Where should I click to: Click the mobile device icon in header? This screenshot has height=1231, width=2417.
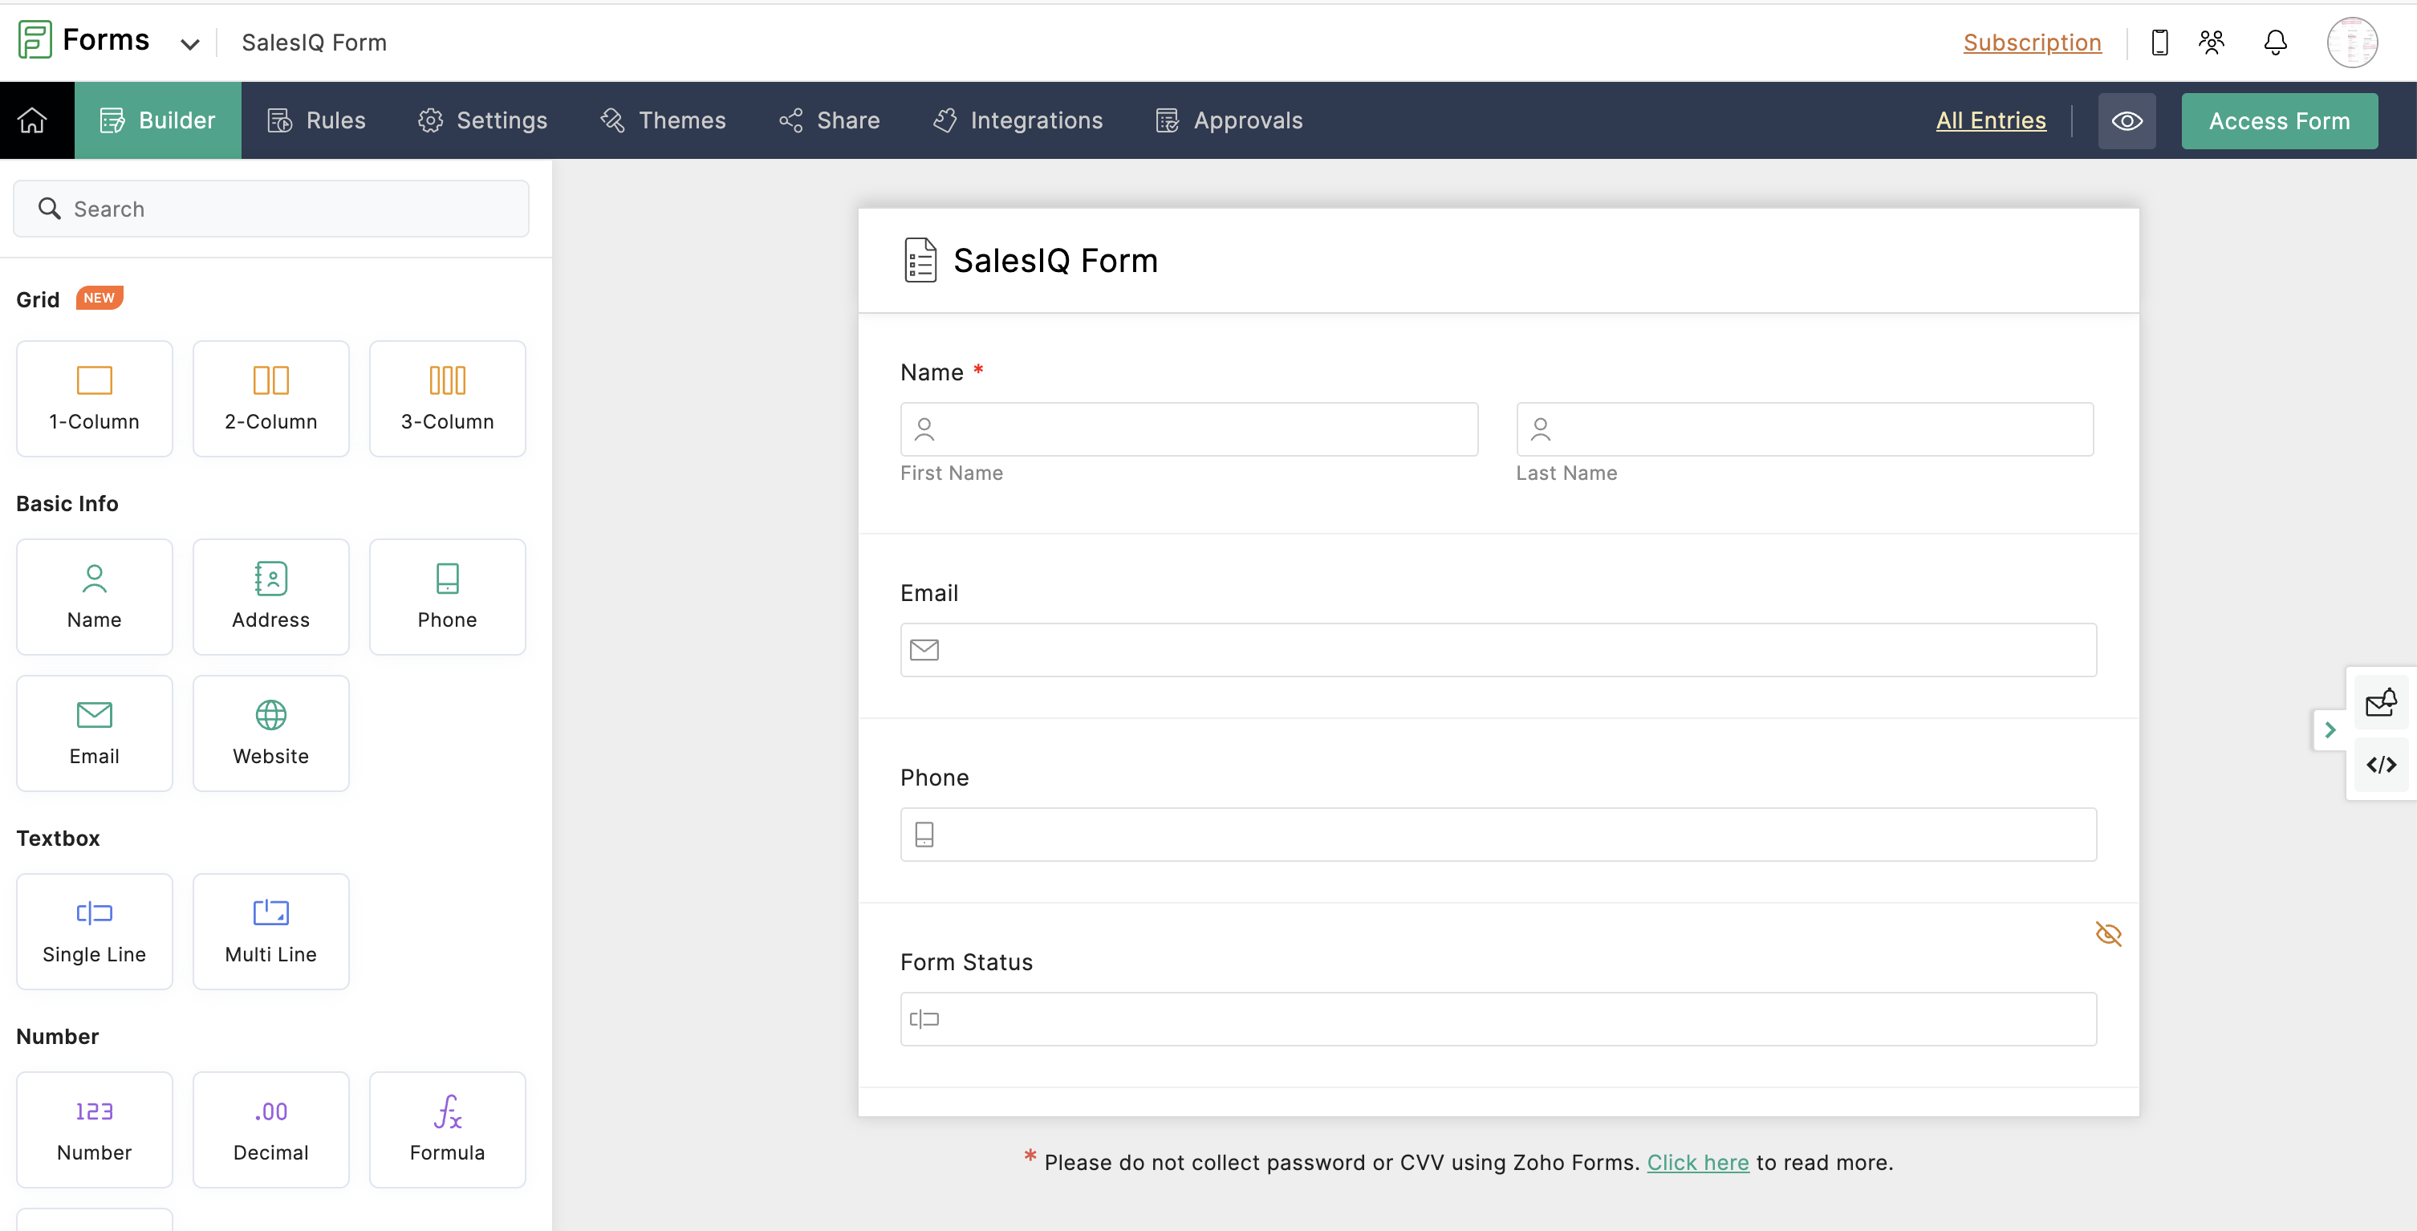(2159, 43)
